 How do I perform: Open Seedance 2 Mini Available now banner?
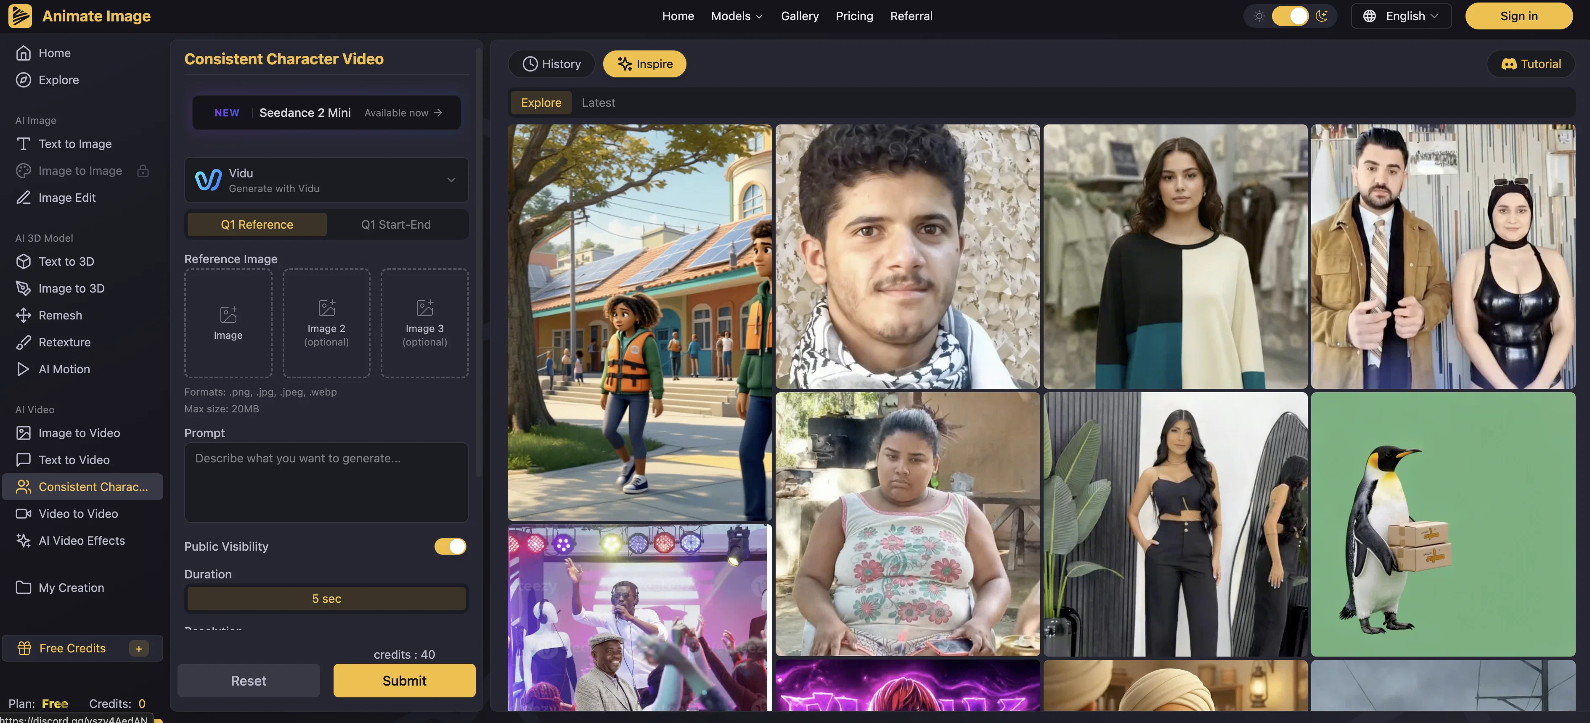pos(326,113)
